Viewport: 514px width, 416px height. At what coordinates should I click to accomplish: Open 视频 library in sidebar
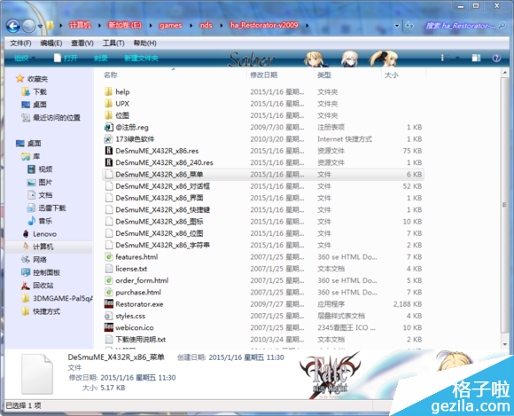pos(40,169)
